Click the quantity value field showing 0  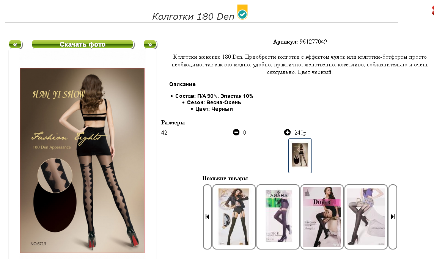pos(245,133)
